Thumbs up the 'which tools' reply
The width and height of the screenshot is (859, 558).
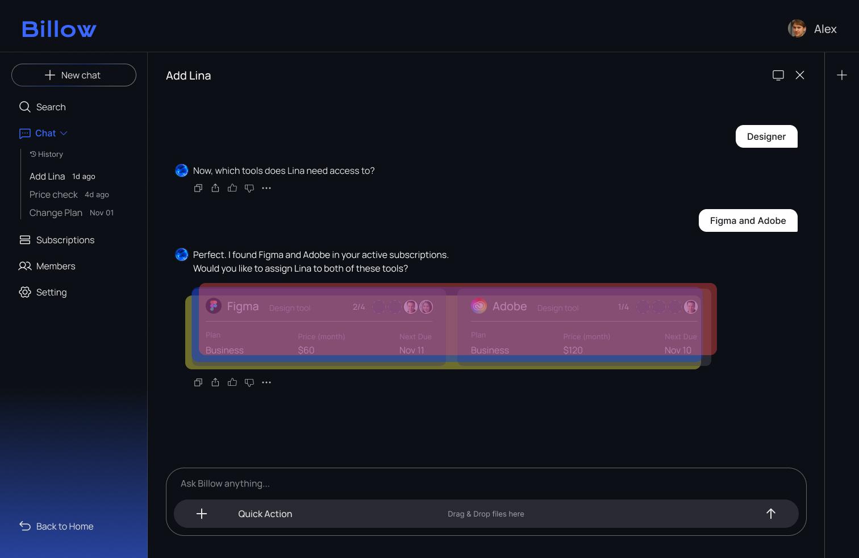[x=232, y=188]
